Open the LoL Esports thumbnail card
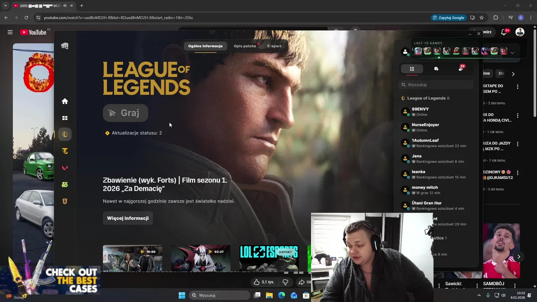The width and height of the screenshot is (537, 302). [x=269, y=258]
